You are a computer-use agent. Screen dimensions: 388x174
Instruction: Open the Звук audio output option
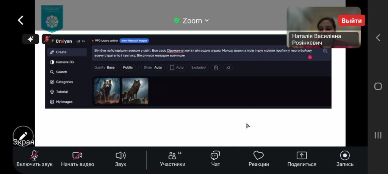120,159
